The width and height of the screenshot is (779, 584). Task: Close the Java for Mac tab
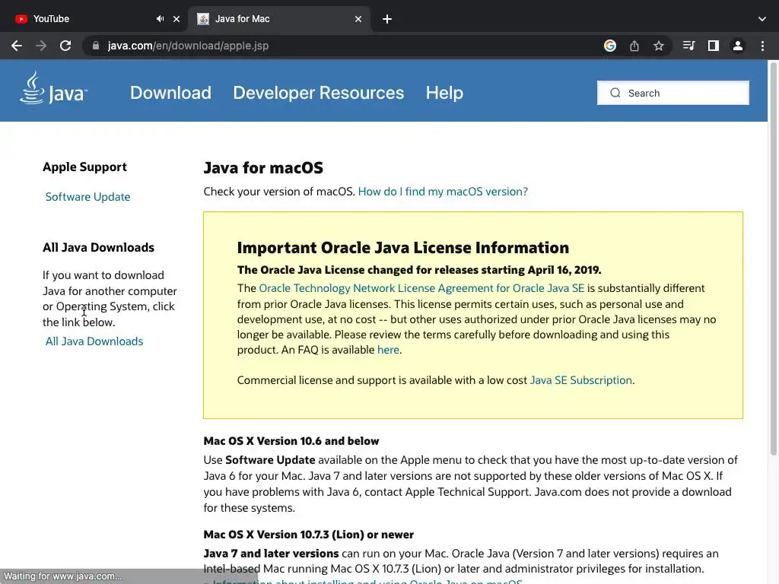coord(358,19)
